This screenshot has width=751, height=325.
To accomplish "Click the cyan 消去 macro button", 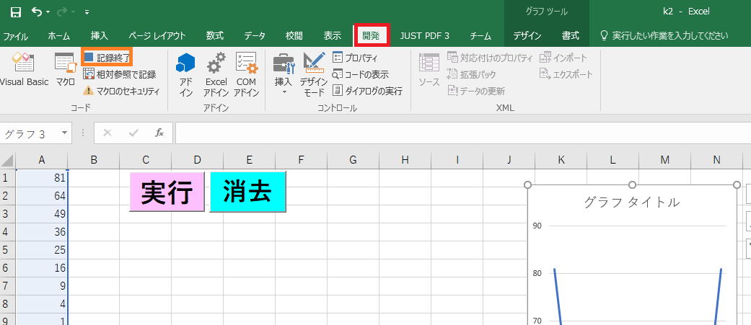I will pos(247,192).
